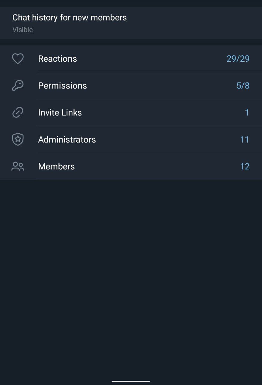Image resolution: width=262 pixels, height=385 pixels.
Task: Tap the home gesture bar at the bottom
Action: 131,381
